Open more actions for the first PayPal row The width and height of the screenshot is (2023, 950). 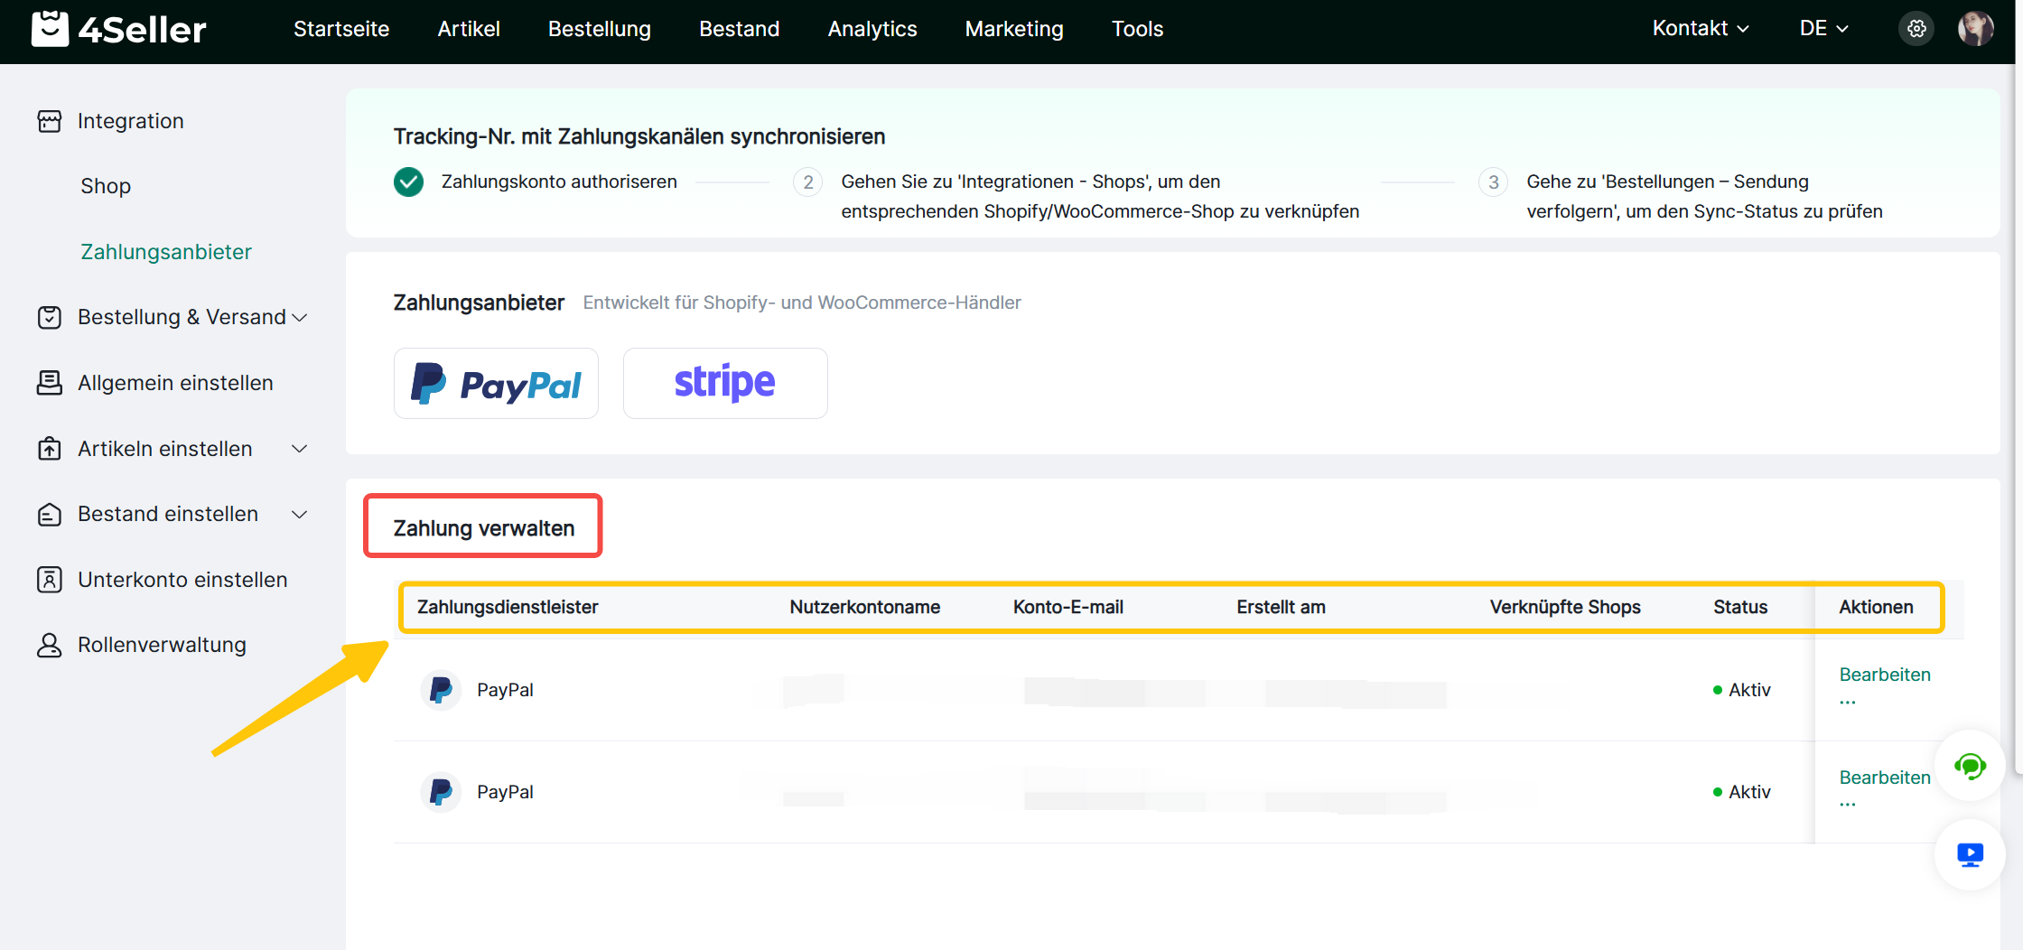click(1848, 702)
